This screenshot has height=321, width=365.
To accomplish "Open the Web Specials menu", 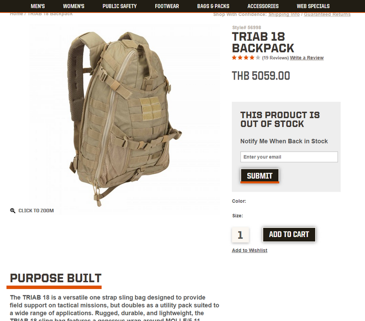I will point(313,6).
